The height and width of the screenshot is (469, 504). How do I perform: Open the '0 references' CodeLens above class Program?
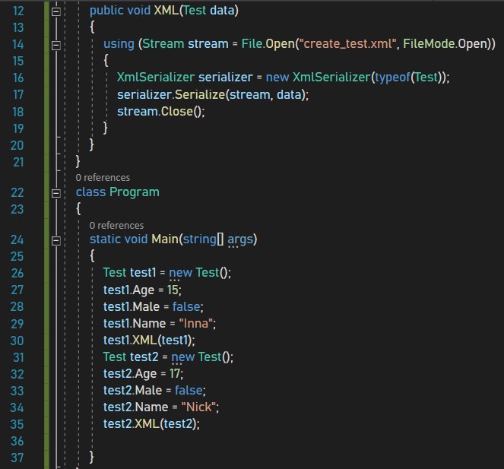point(103,178)
